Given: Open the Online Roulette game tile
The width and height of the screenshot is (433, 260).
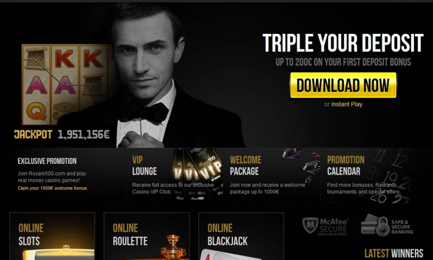Looking at the screenshot, I should tap(147, 236).
